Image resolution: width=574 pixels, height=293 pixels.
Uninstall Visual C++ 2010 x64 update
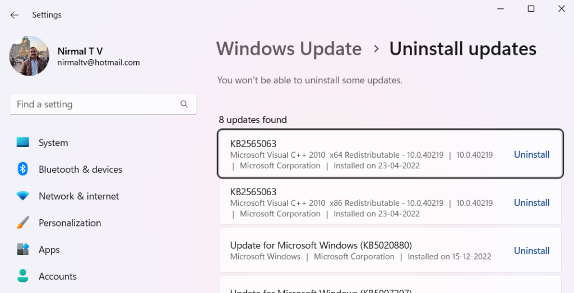pyautogui.click(x=531, y=154)
